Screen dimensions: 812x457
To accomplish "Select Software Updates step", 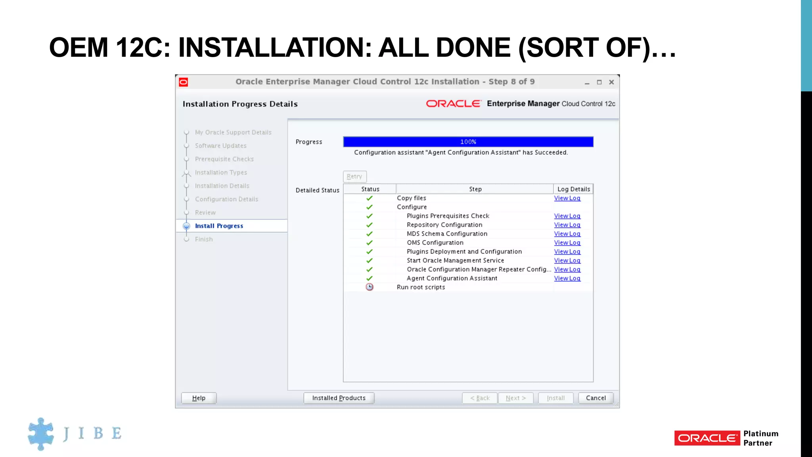I will 220,146.
